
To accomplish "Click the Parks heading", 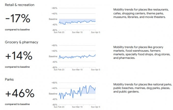I will point(9,79).
